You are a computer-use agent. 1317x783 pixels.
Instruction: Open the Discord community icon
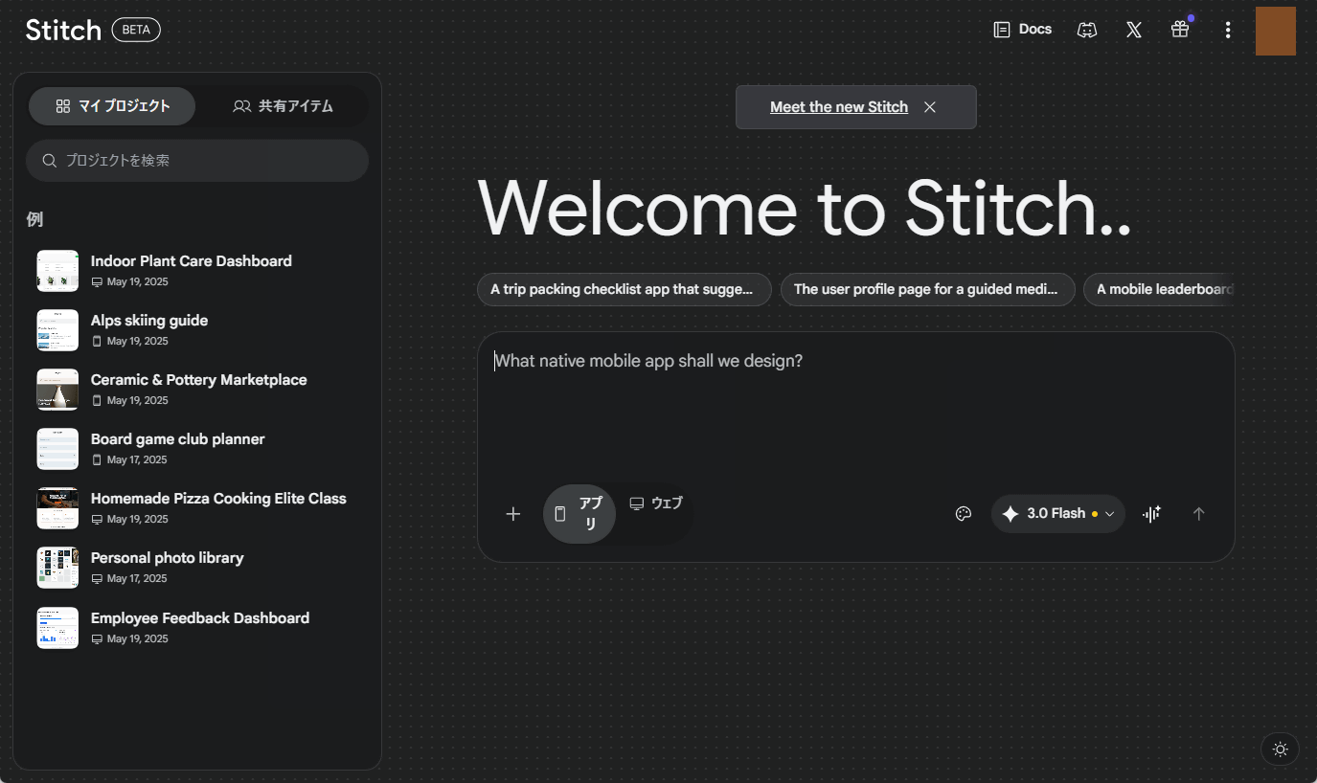pos(1087,30)
